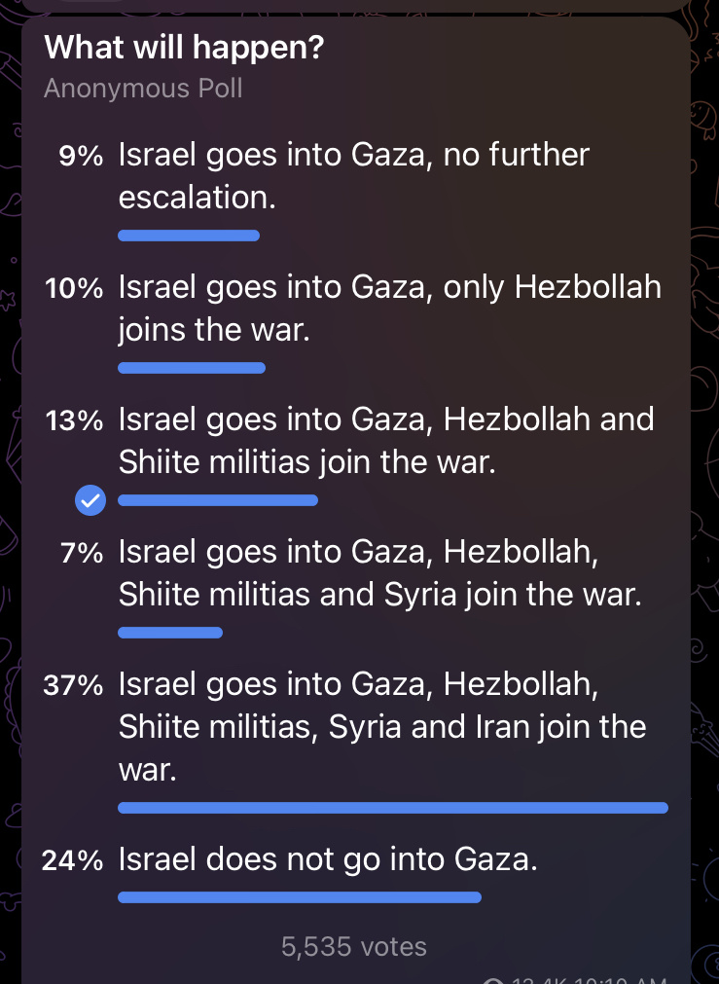Image resolution: width=719 pixels, height=984 pixels.
Task: Click the 13% result bar beside checkmark
Action: 218,500
